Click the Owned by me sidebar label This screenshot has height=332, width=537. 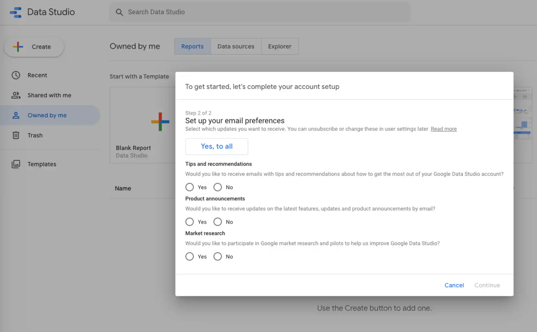[47, 115]
